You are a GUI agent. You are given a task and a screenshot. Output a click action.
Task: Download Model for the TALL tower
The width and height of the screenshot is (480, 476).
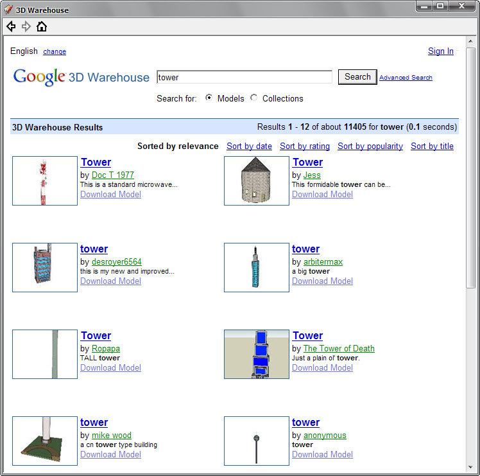(110, 368)
